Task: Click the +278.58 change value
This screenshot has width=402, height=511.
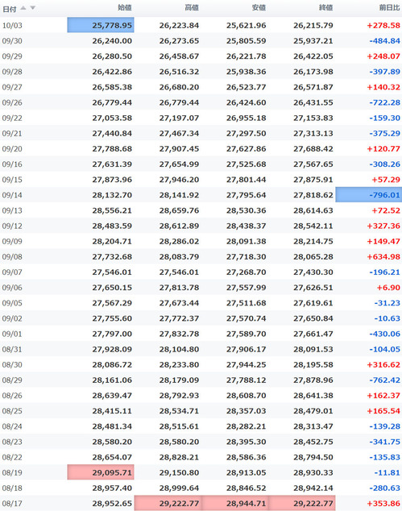Action: pos(383,26)
